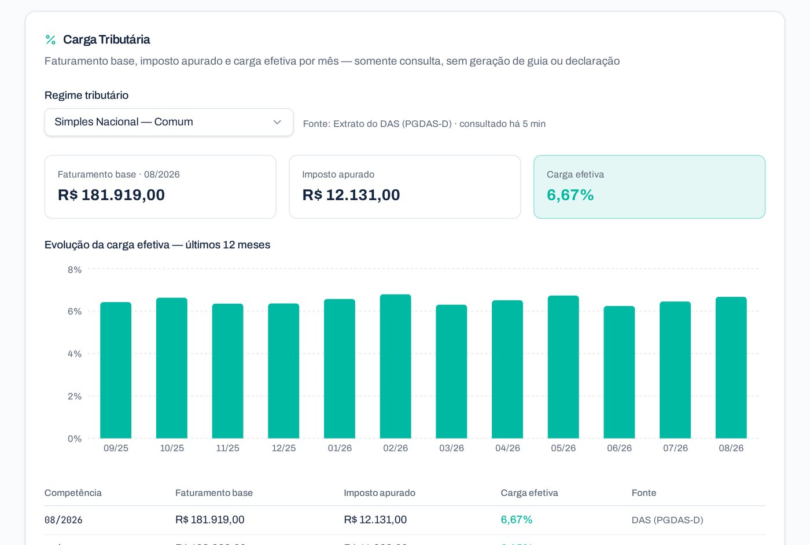810x545 pixels.
Task: Select the 08/2026 table row
Action: (x=405, y=520)
